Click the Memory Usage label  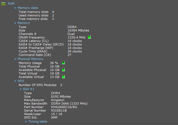[30, 63]
